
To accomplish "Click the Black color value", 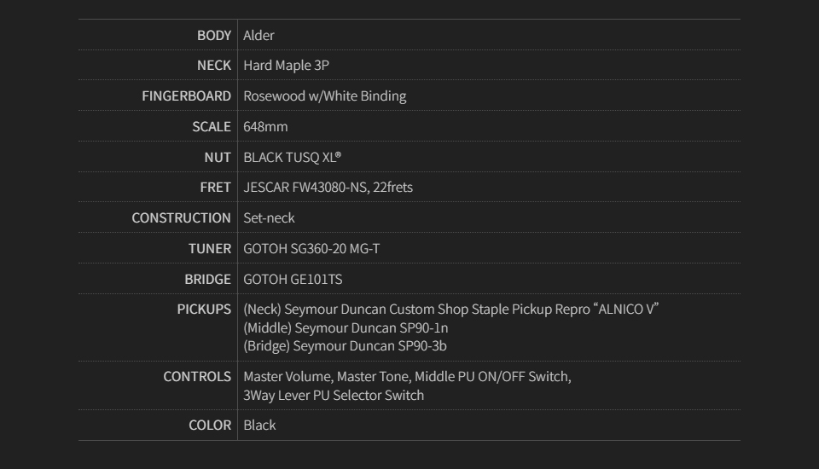I will click(259, 426).
